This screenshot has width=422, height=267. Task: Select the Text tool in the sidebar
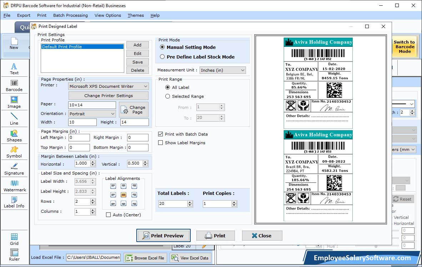(14, 69)
